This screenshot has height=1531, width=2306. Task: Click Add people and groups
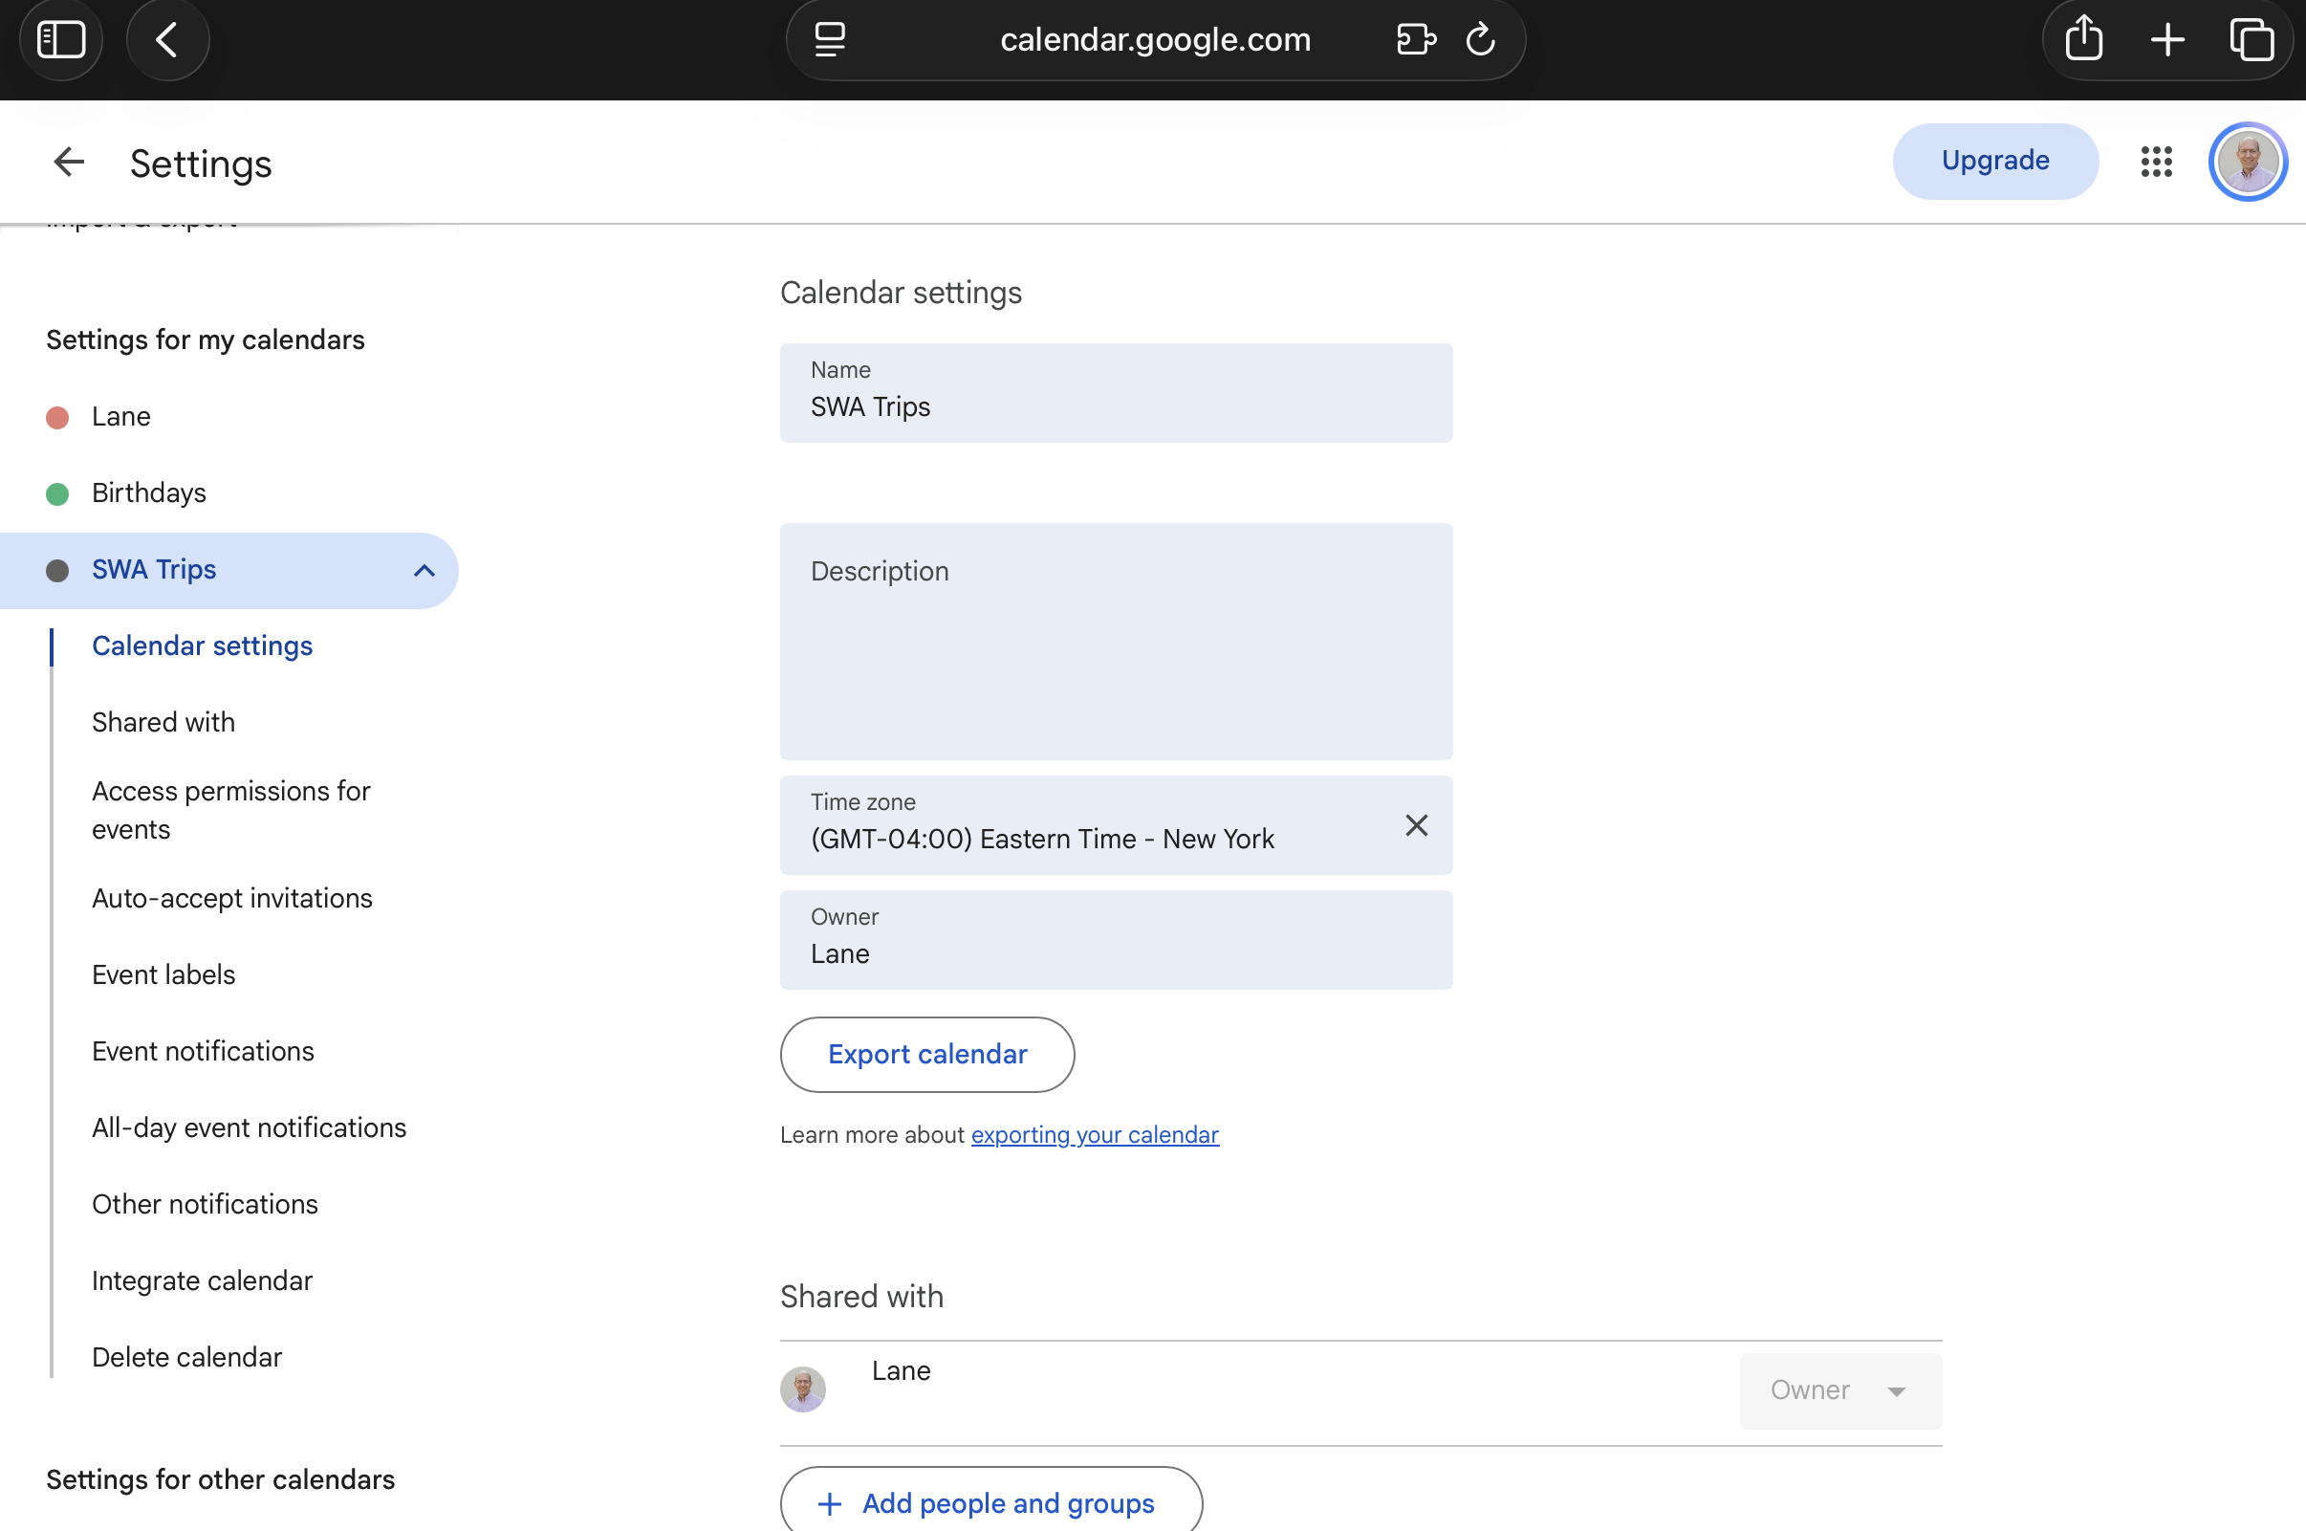click(x=990, y=1502)
